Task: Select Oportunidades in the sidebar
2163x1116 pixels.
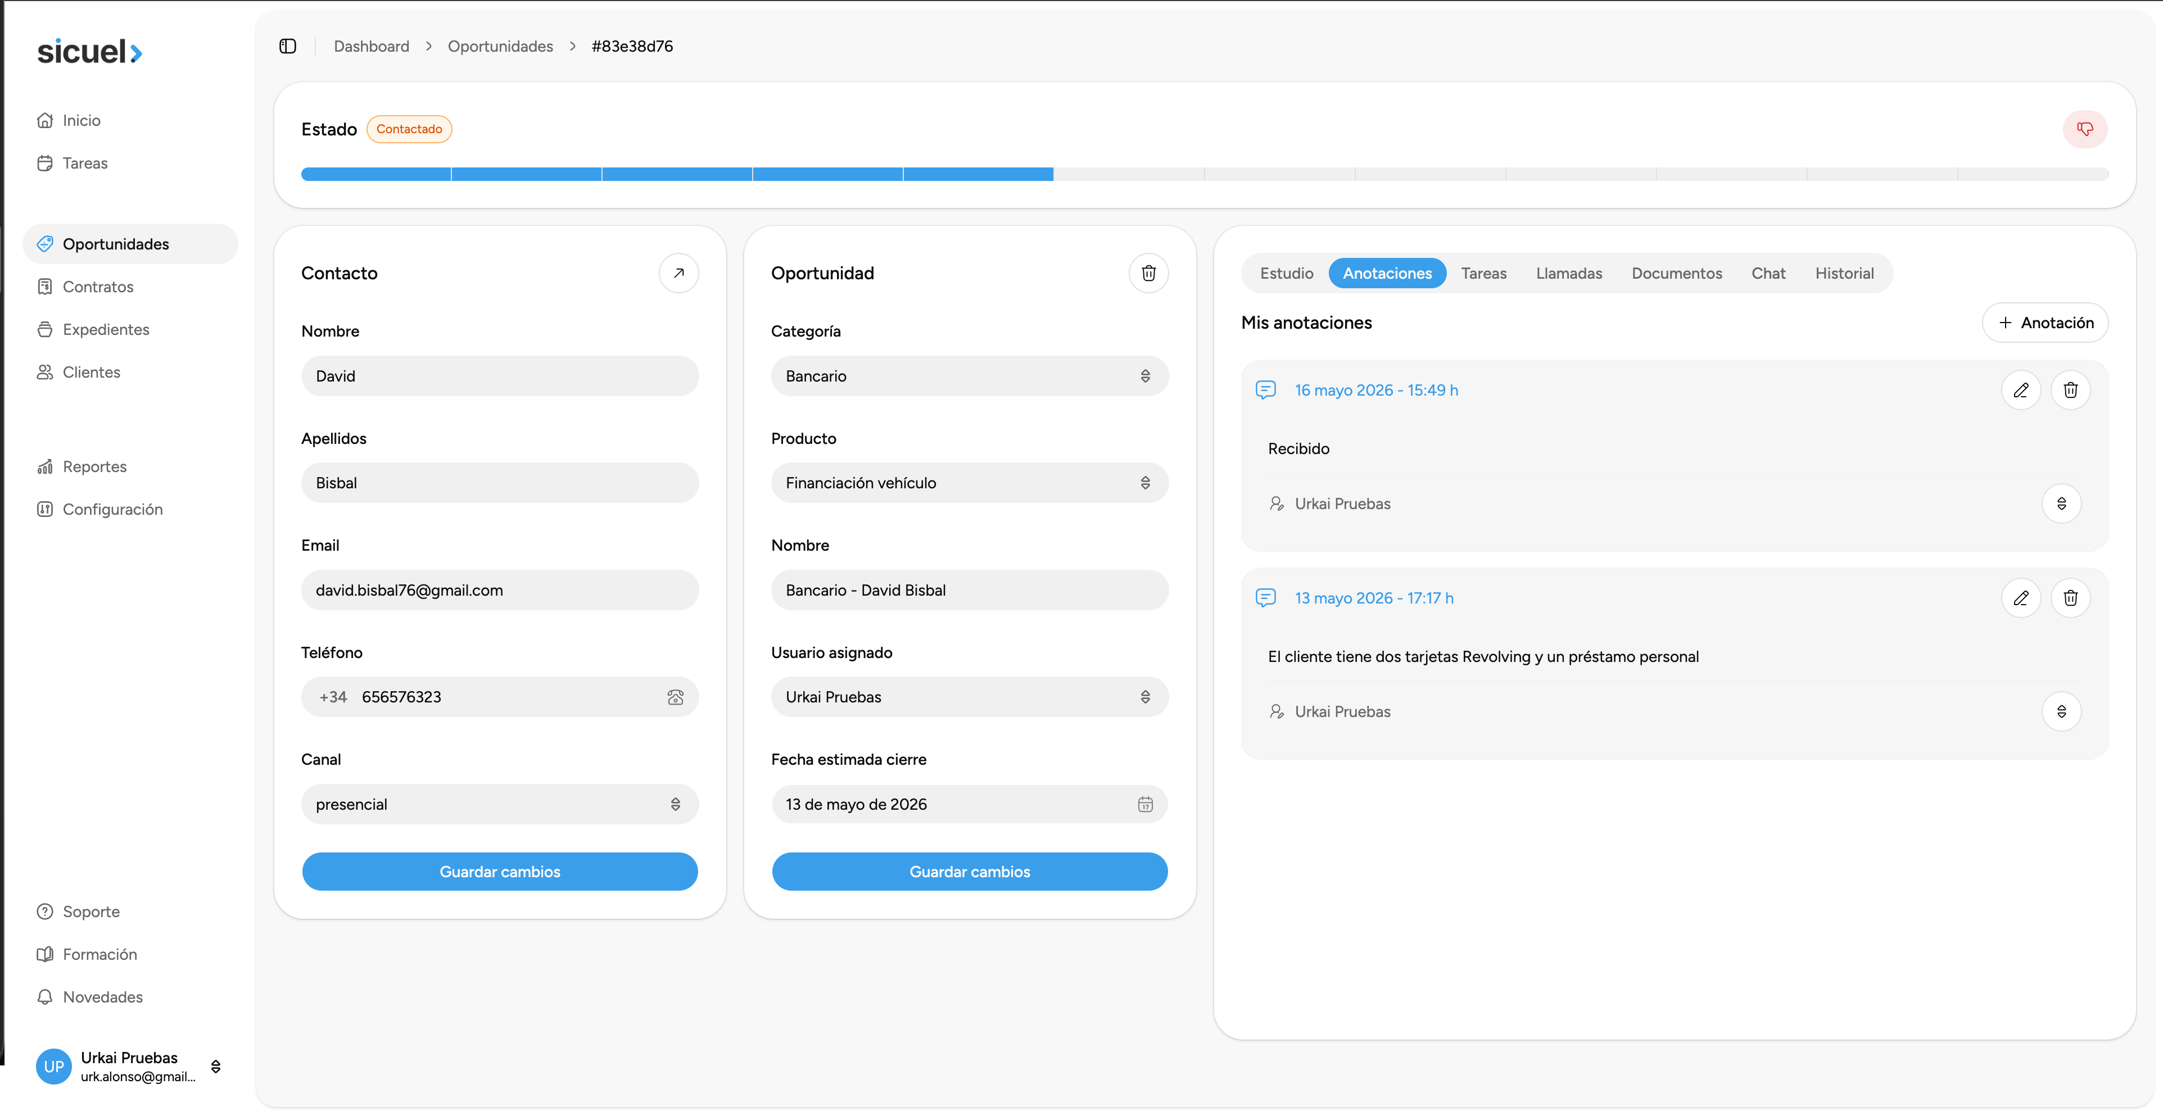Action: [130, 244]
